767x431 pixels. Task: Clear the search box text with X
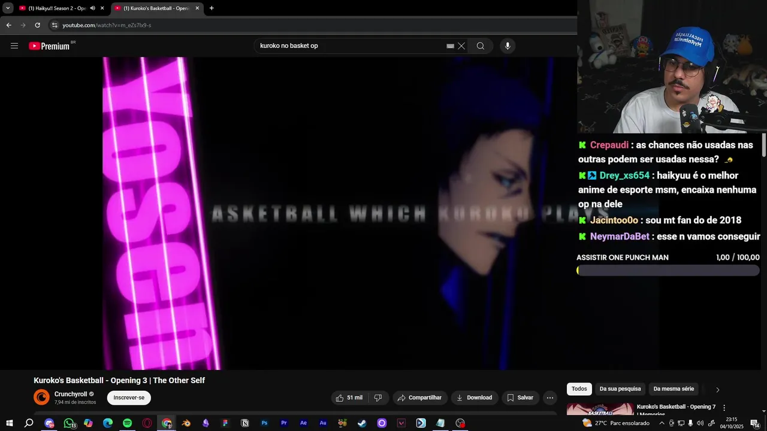[461, 46]
